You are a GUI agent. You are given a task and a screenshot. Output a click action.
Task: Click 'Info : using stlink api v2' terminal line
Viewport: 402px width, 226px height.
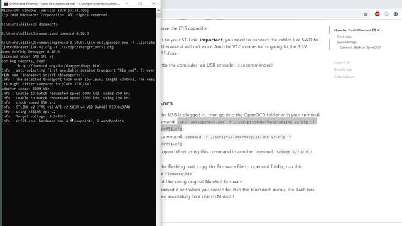(x=28, y=112)
